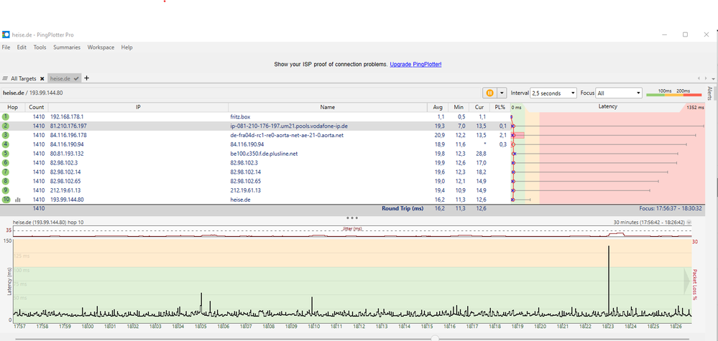Open the 30 minutes timeline range chevron
Image resolution: width=718 pixels, height=341 pixels.
[689, 223]
